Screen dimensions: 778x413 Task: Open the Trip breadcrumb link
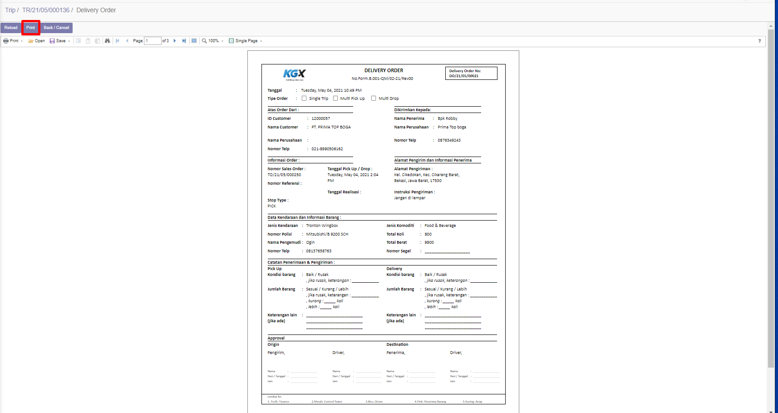[10, 10]
